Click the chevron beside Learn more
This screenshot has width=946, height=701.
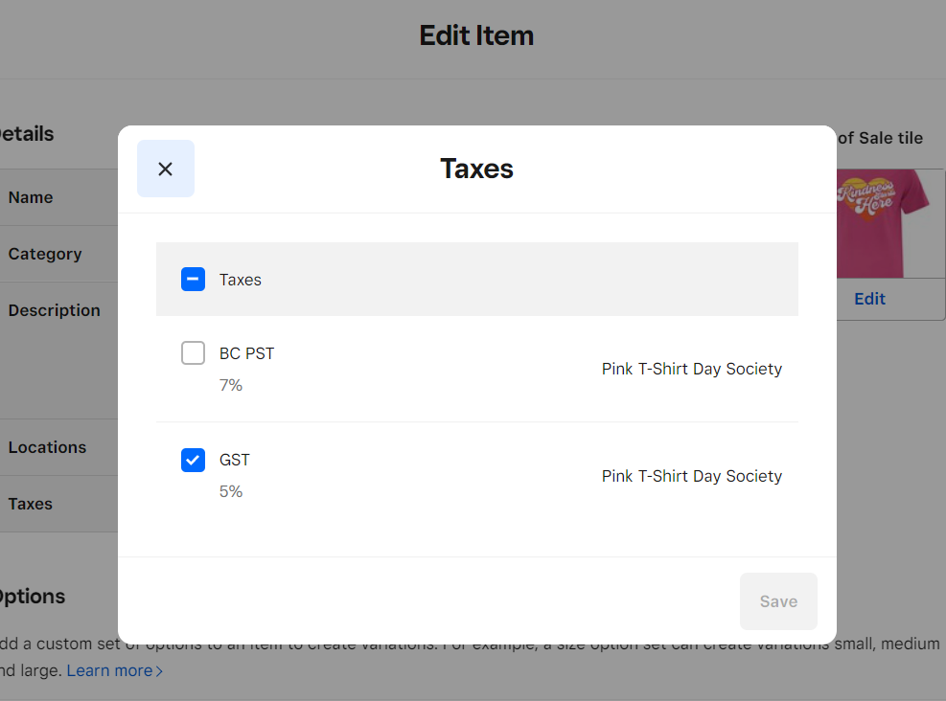tap(159, 671)
